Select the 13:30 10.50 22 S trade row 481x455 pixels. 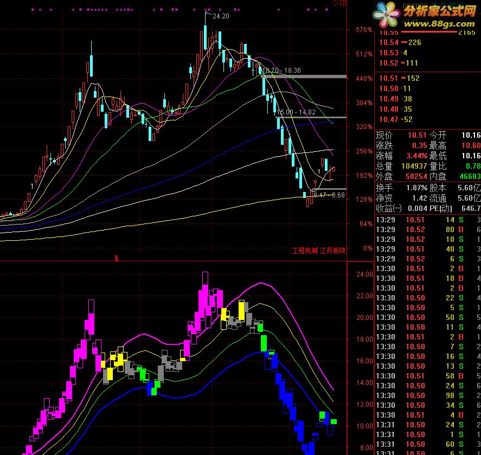(428, 298)
